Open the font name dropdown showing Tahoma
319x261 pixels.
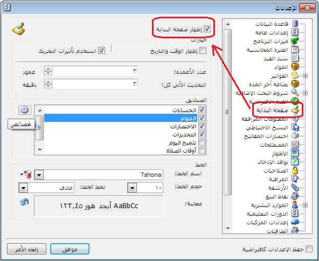(39, 175)
